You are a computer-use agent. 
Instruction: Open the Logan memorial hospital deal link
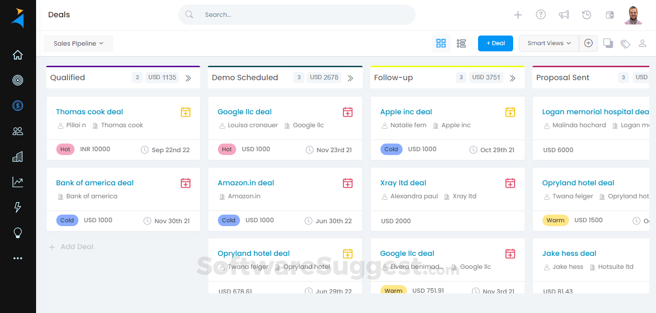tap(595, 112)
